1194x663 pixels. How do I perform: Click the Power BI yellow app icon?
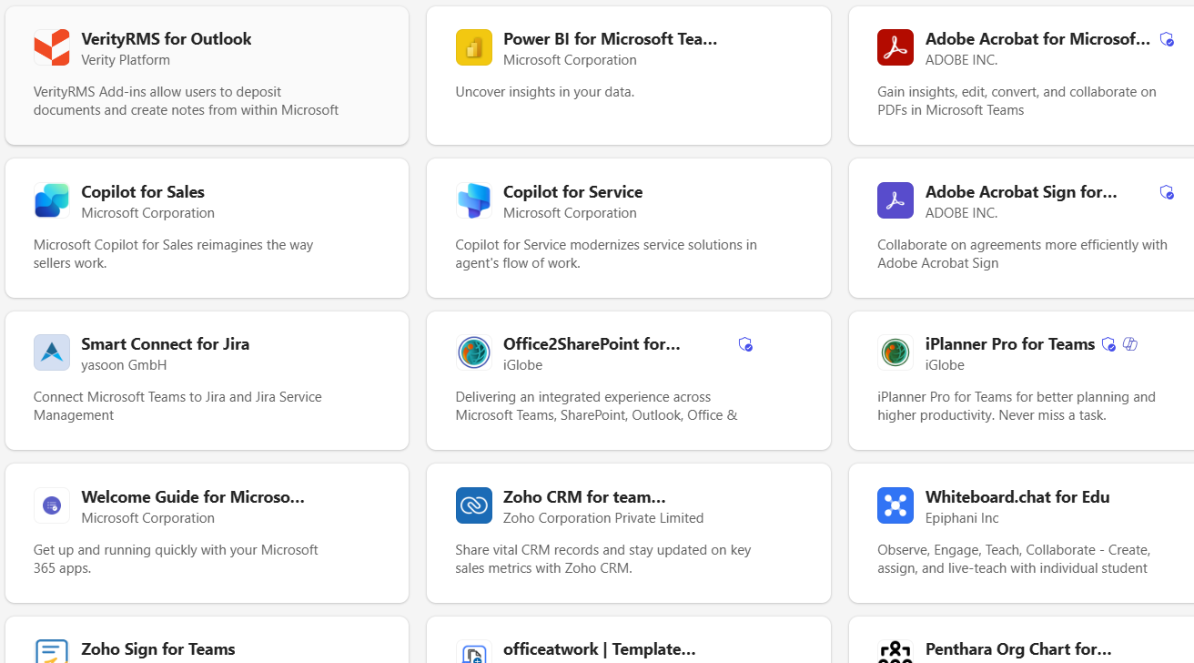(x=474, y=47)
